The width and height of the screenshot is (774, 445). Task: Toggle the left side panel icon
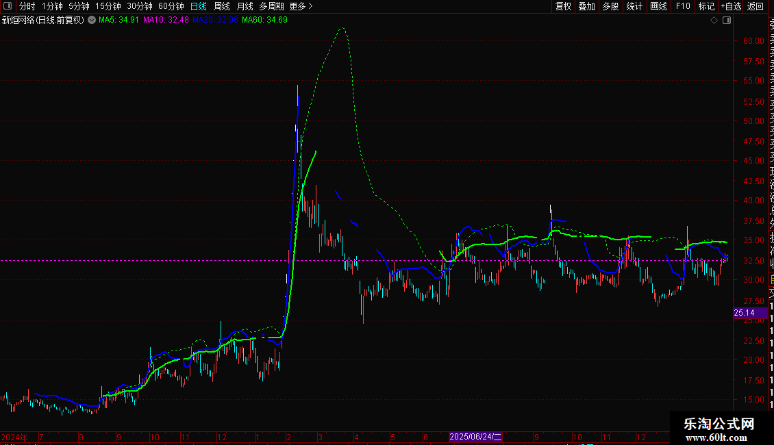8,6
